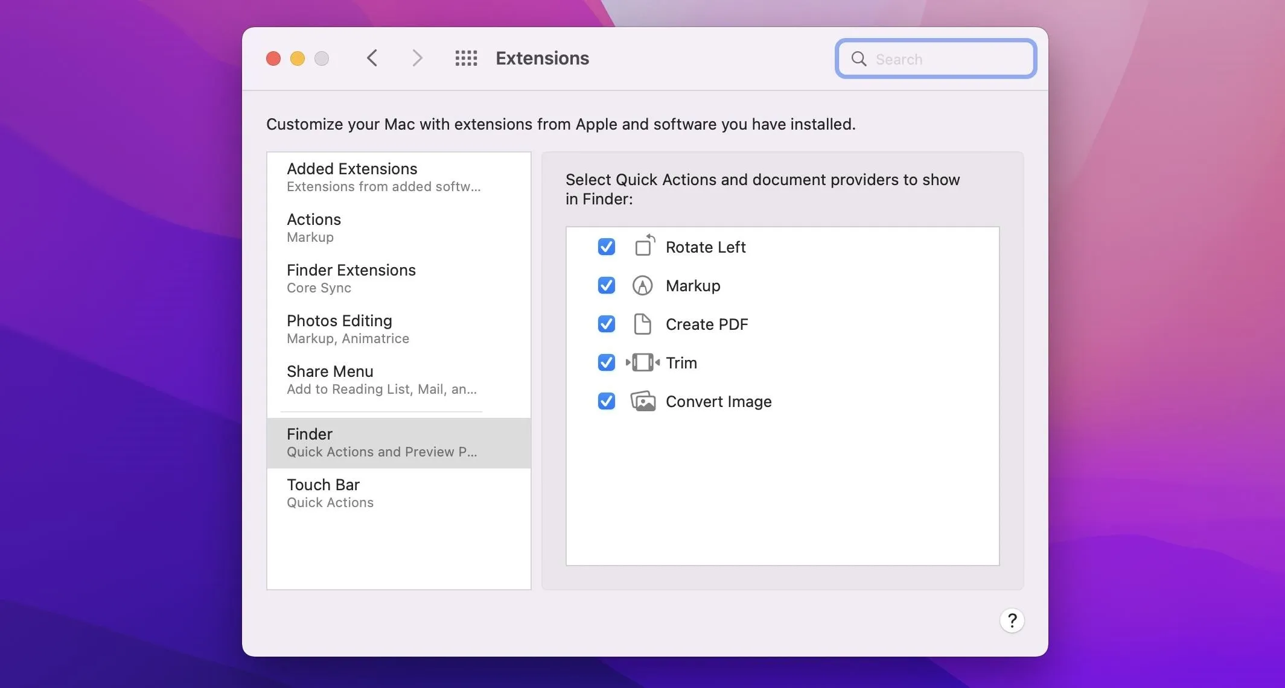Click the Markup circle-A icon

pyautogui.click(x=642, y=285)
